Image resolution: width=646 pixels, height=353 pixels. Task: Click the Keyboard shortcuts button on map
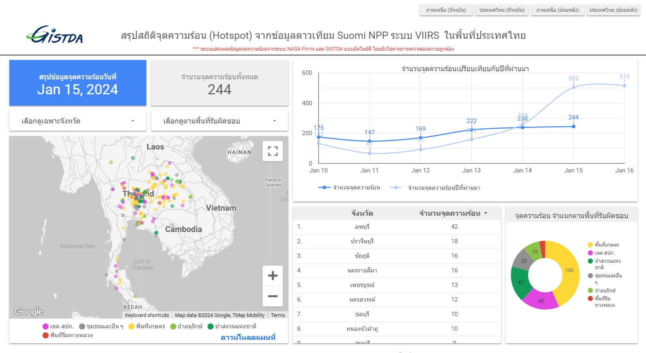[147, 315]
